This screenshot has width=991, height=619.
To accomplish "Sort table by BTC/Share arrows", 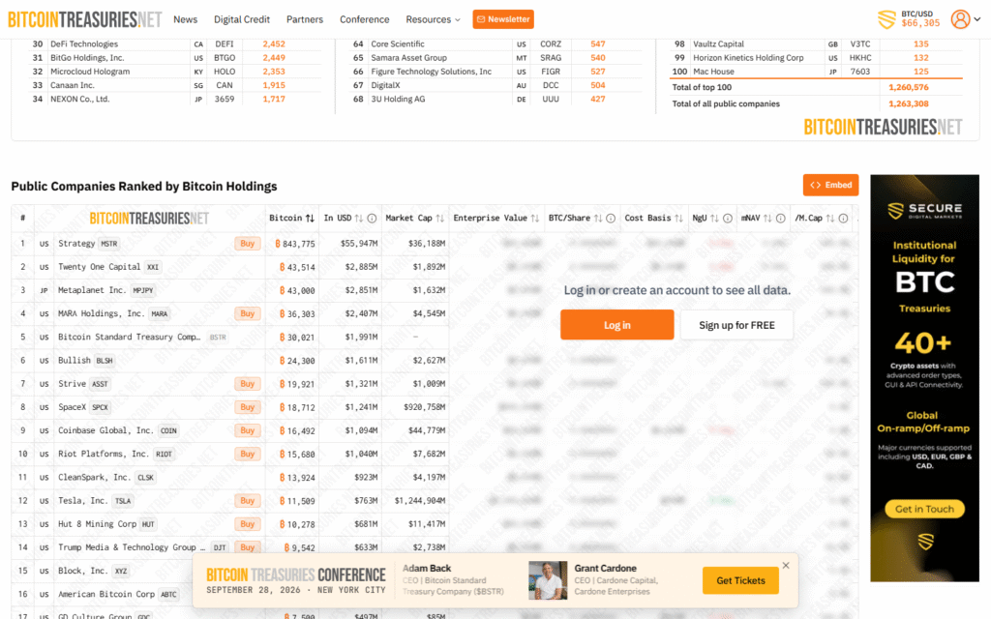I will [598, 218].
